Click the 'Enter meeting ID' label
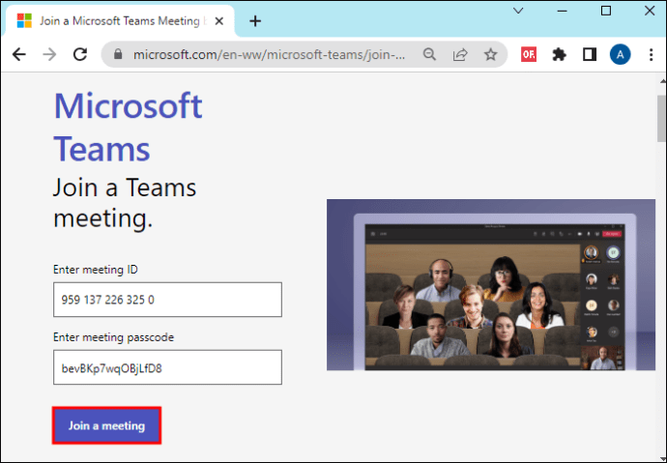Image resolution: width=667 pixels, height=463 pixels. tap(96, 270)
